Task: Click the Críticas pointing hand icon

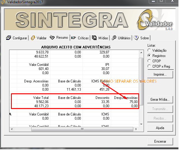Action: tap(74, 38)
